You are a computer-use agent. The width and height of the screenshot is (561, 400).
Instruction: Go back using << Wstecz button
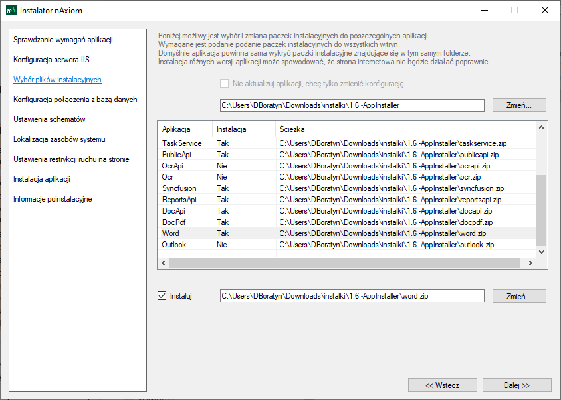pyautogui.click(x=442, y=385)
